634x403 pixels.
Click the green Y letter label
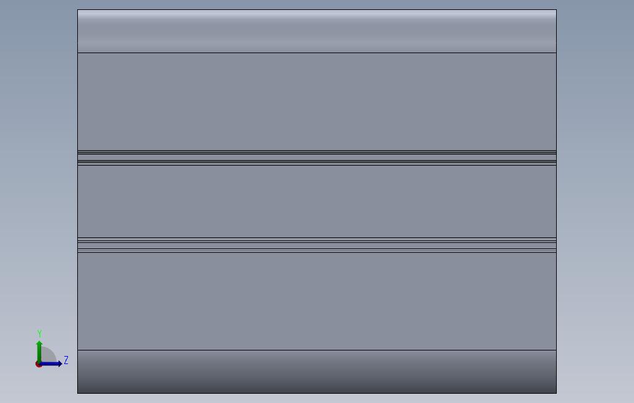pyautogui.click(x=40, y=333)
